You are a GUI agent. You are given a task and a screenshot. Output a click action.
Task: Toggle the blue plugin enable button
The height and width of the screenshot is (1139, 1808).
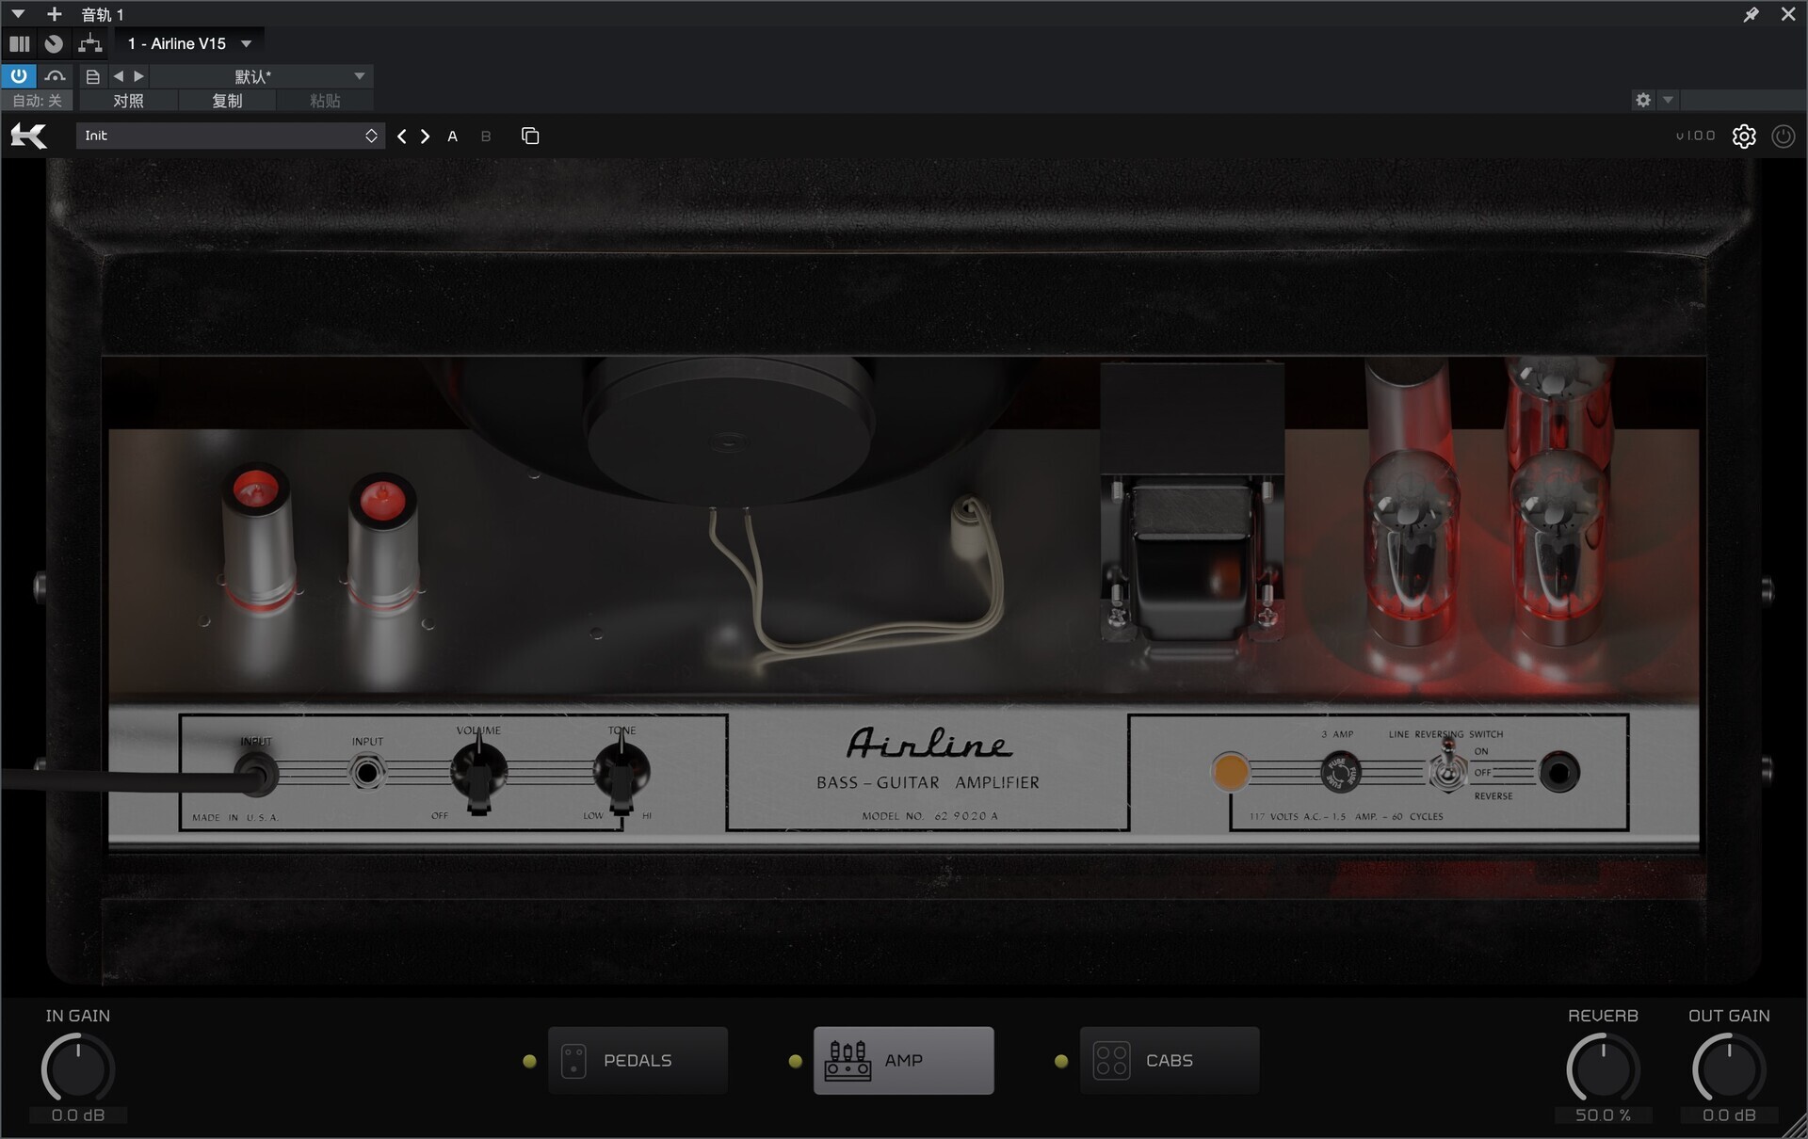click(19, 76)
